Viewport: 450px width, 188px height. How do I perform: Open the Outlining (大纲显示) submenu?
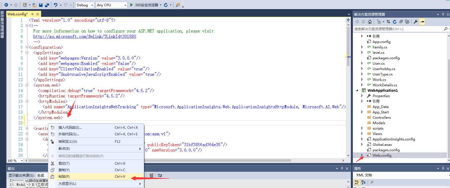coord(96,184)
